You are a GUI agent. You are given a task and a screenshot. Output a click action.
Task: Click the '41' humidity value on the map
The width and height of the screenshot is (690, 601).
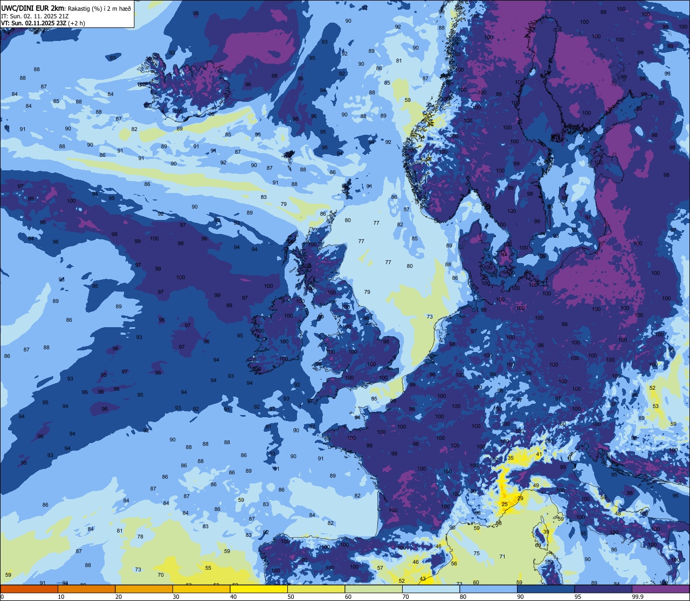click(539, 454)
